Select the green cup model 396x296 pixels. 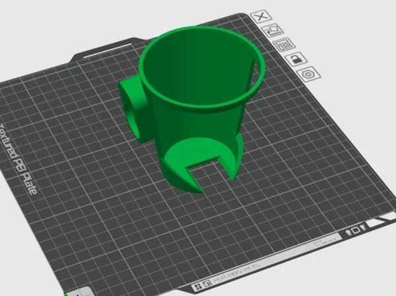192,109
